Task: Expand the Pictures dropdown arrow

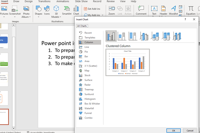Action: [x=4, y=17]
